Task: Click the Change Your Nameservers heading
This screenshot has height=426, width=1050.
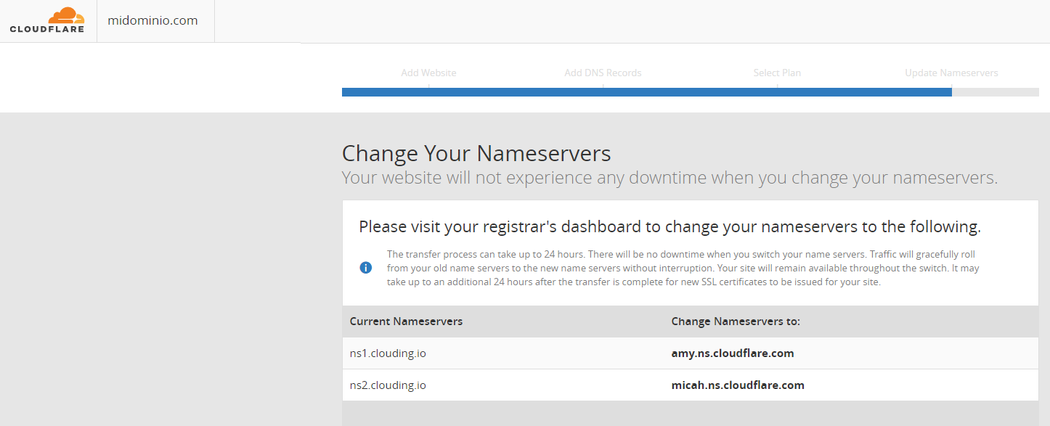Action: tap(476, 153)
